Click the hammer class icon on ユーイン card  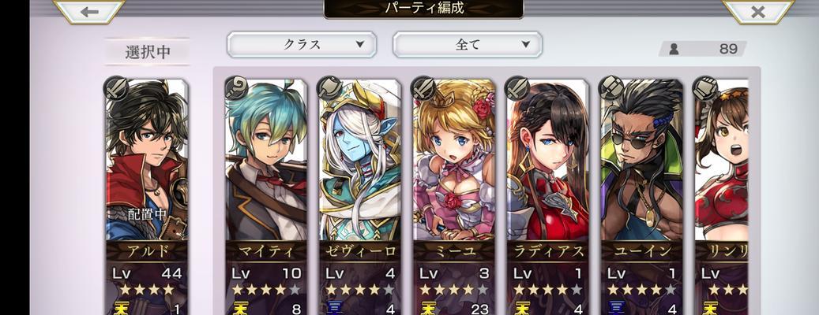[611, 87]
